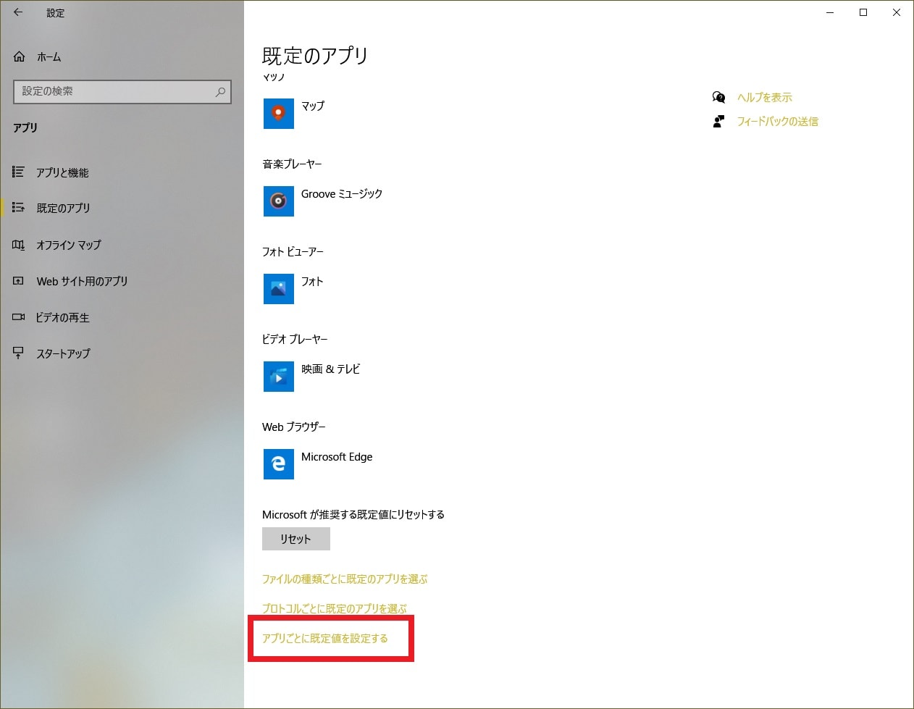This screenshot has height=709, width=914.
Task: Click the Microsoft Edge app icon
Action: [279, 464]
